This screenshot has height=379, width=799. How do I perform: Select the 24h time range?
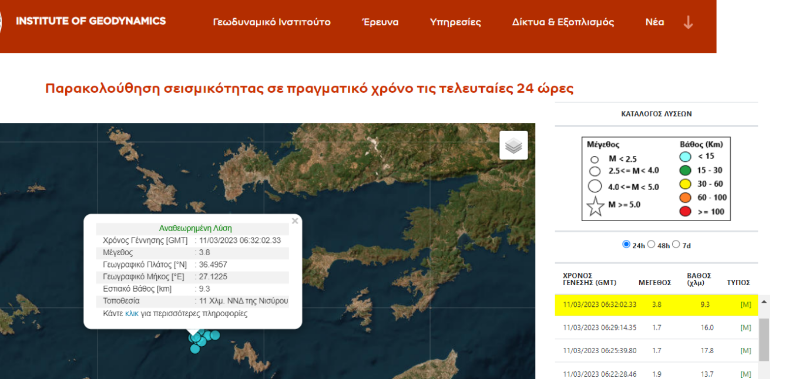626,244
